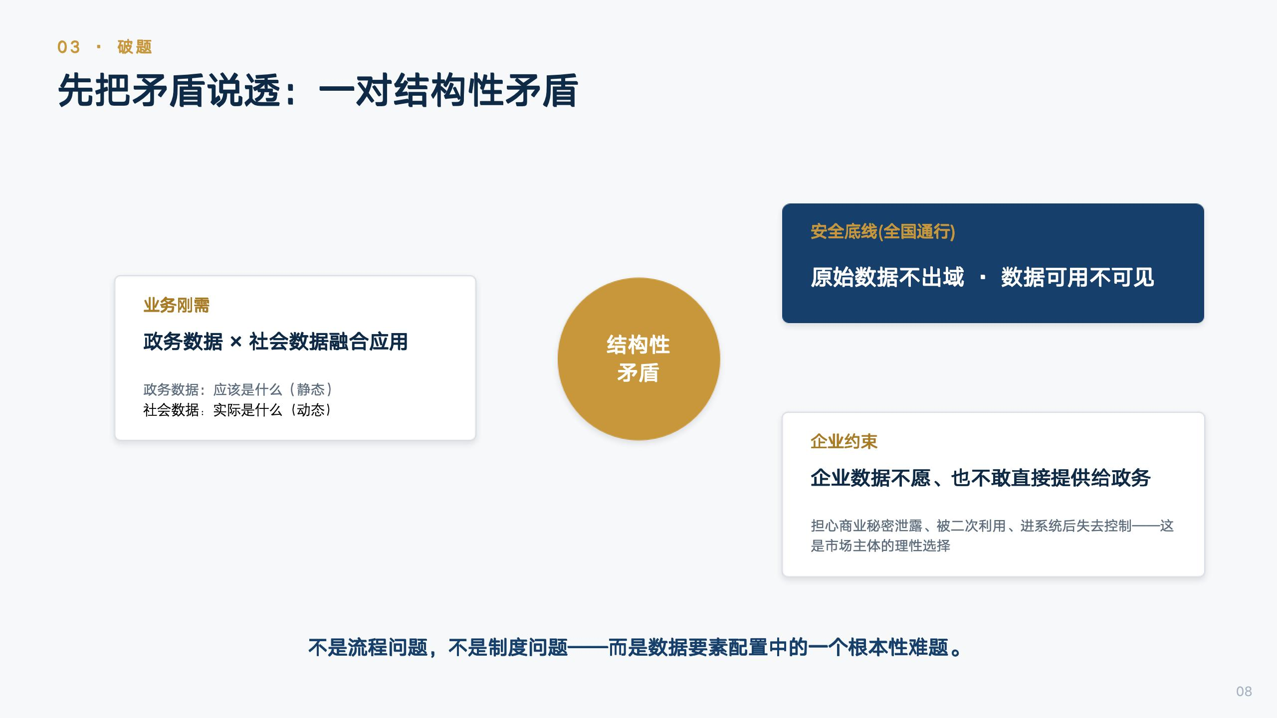Select text "政务数据 × 社会数据融合应用"

(x=275, y=342)
